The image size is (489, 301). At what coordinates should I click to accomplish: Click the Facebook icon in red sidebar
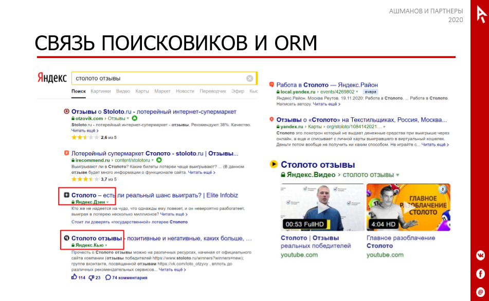(x=480, y=274)
